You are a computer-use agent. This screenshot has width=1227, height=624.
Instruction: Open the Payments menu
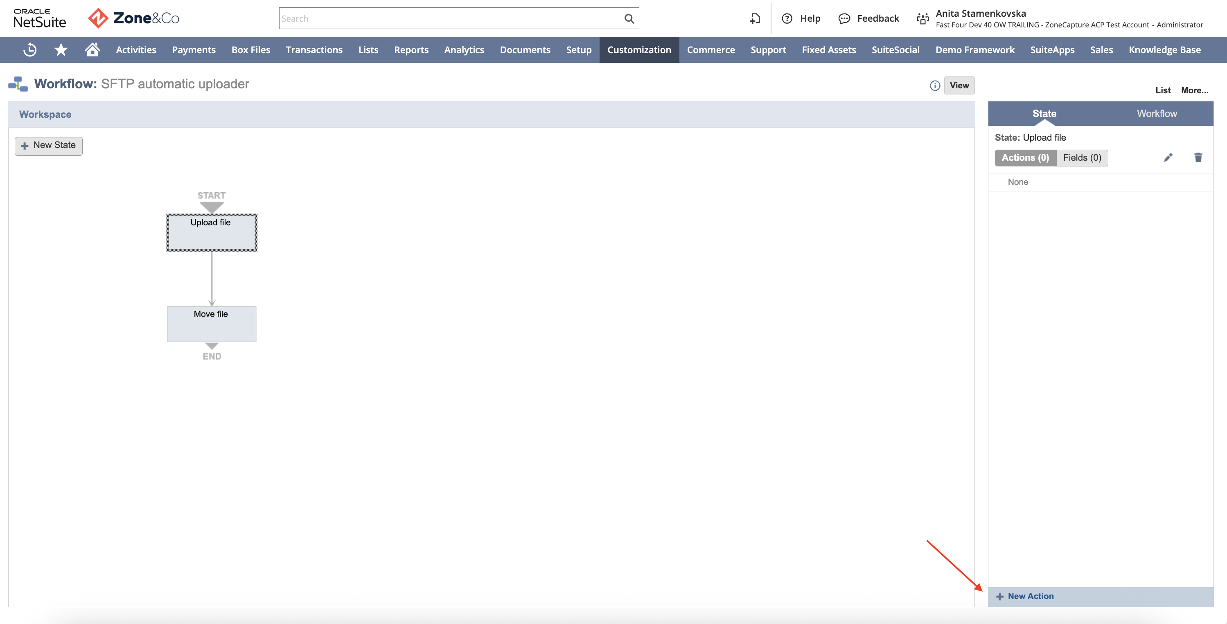(x=194, y=49)
